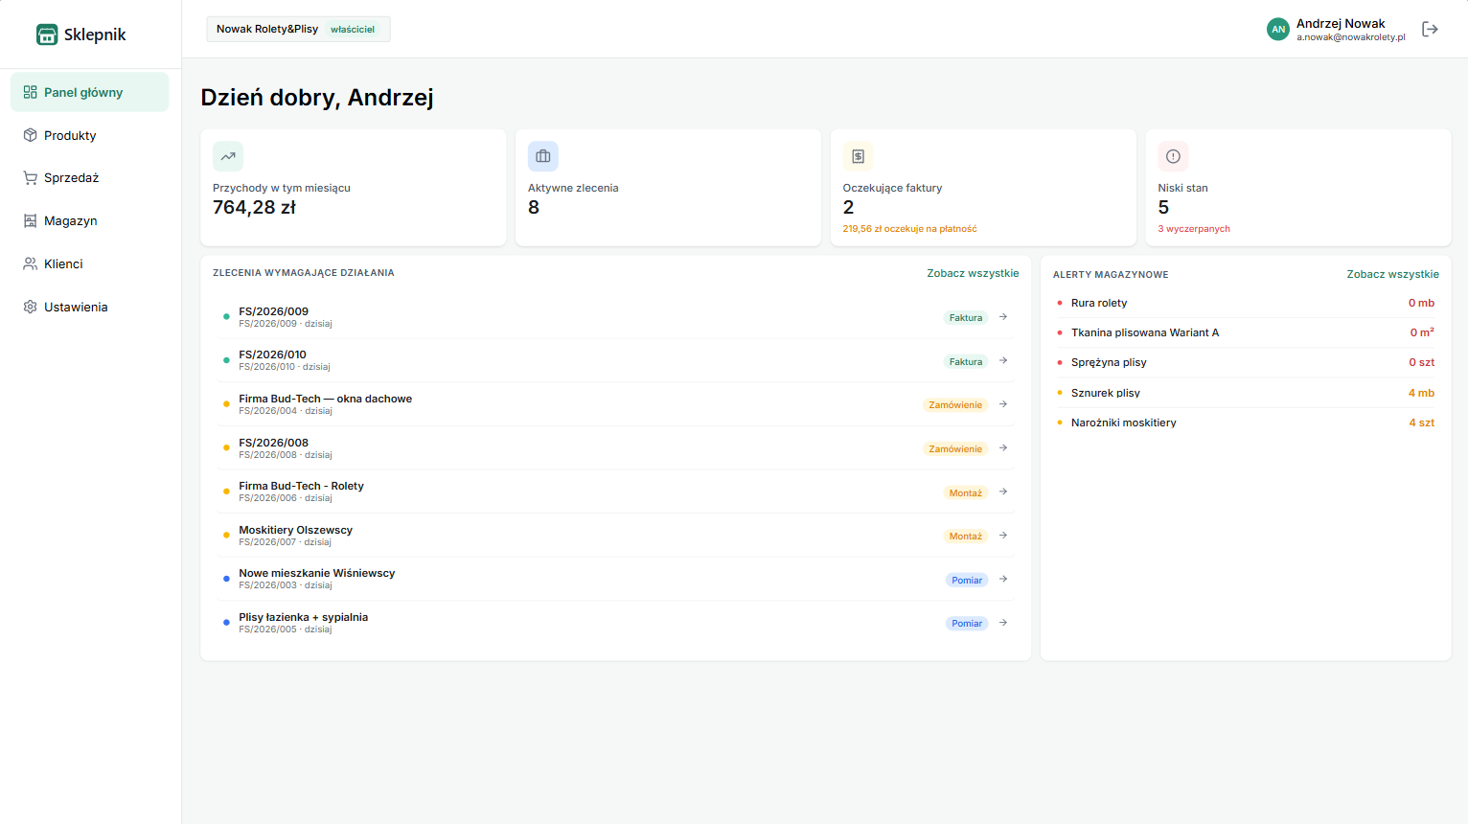Click the Faktura badge on FS/2026/010
Viewport: 1468px width, 824px height.
tap(965, 362)
